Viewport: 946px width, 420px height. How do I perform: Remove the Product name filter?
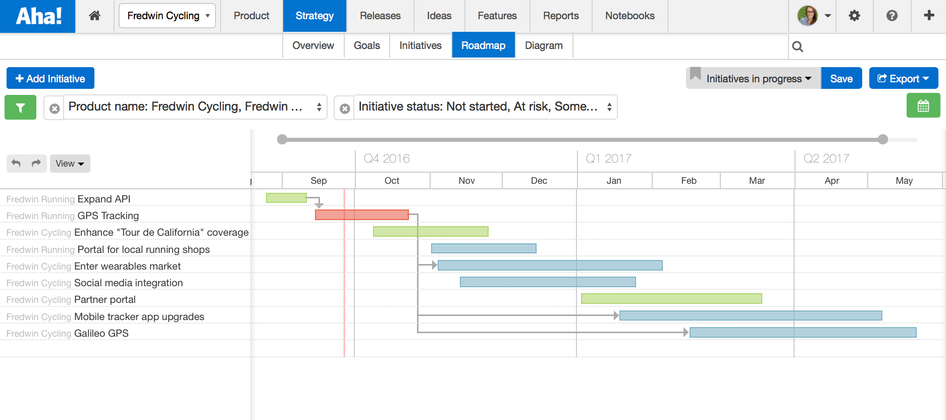coord(55,108)
